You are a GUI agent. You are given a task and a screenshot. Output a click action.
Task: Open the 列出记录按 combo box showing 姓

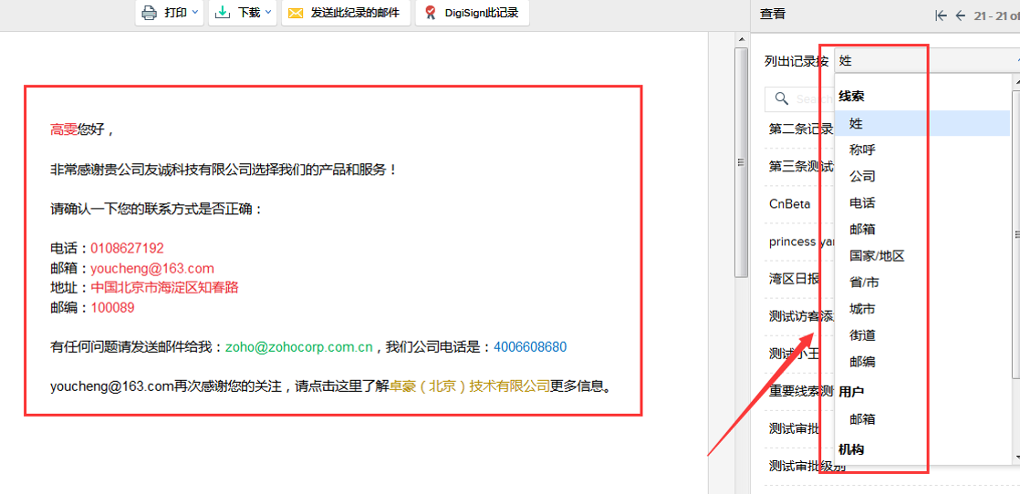click(x=927, y=61)
